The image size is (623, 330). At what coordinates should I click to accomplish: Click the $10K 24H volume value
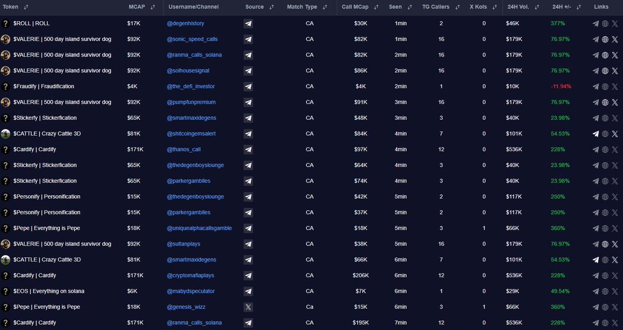[513, 87]
